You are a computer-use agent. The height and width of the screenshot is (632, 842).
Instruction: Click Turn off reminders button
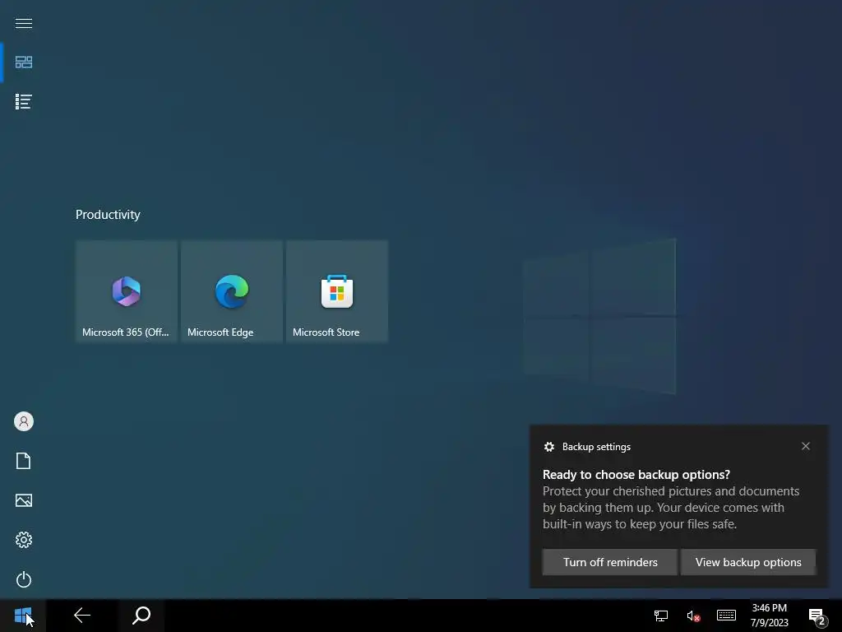pyautogui.click(x=610, y=562)
